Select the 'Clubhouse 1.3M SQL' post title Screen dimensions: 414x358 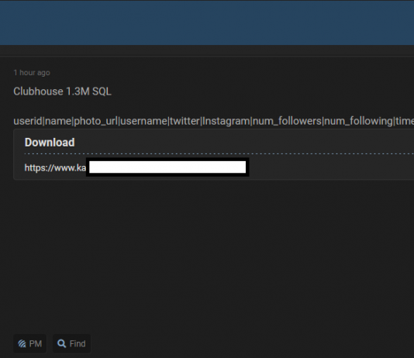pos(62,91)
